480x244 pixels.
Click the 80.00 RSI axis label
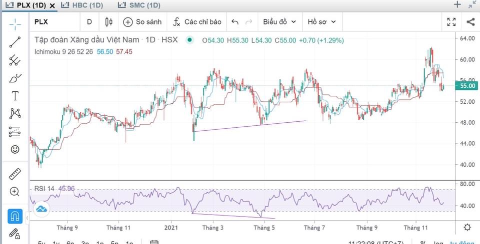click(x=468, y=184)
